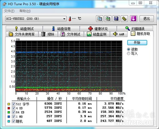Switch to the 擦除 tab
159x129 pixels.
[48, 34]
